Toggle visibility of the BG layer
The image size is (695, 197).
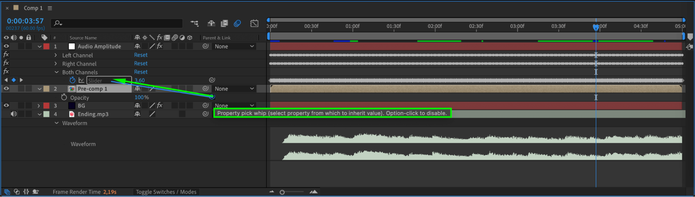coord(6,106)
